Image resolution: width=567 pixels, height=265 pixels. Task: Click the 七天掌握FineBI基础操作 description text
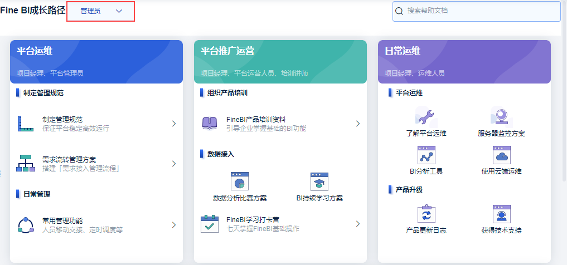(x=263, y=229)
